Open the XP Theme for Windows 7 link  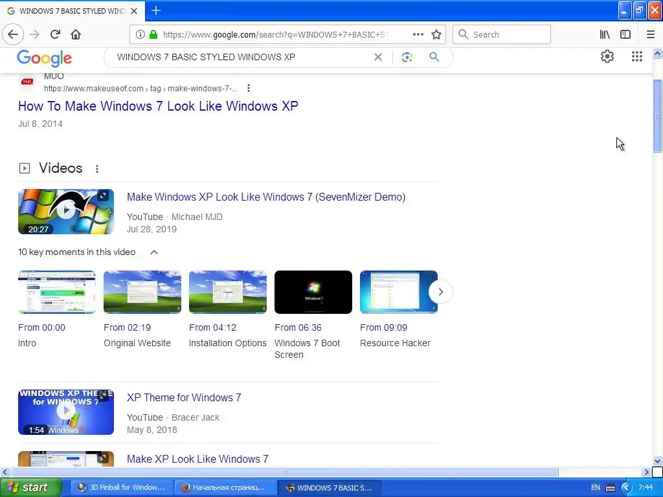(x=184, y=398)
